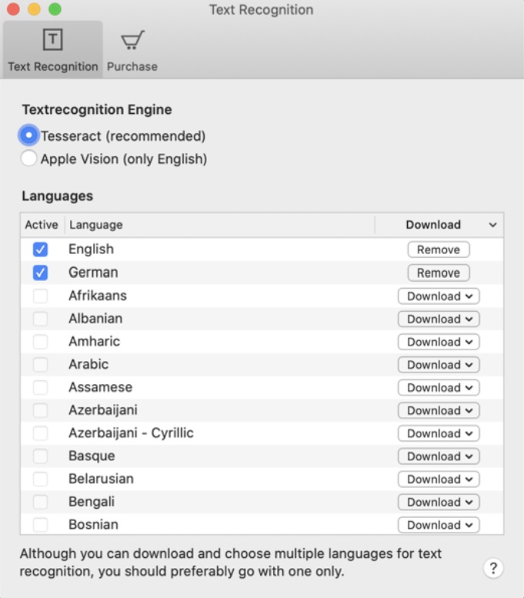Tick the Arabic checkbox
Screen dimensions: 524x598
pos(40,365)
